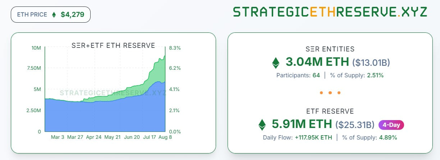Click the ($25.31B) ETF reserve dollar value
The image size is (440, 160).
(355, 125)
